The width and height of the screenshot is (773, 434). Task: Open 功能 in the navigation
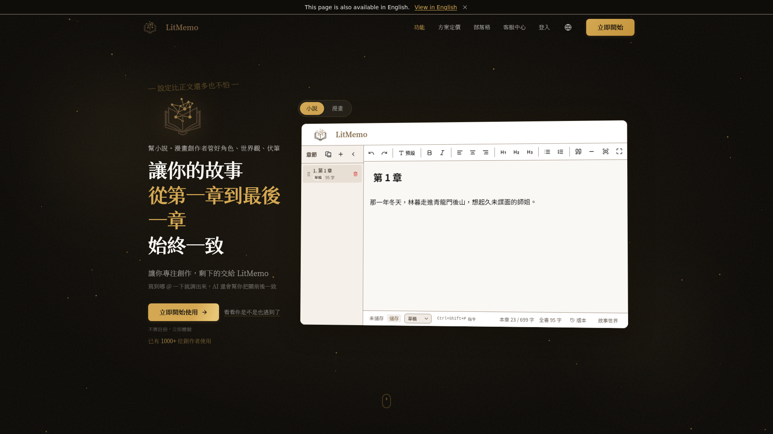pos(420,27)
